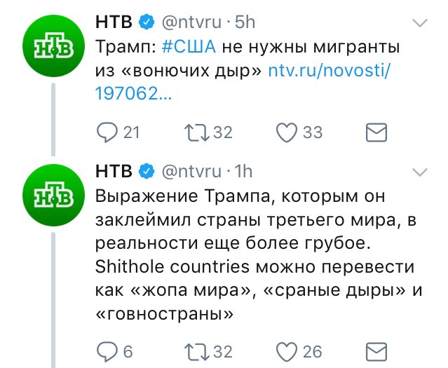Click verified badge on the second tweet

coord(146,172)
